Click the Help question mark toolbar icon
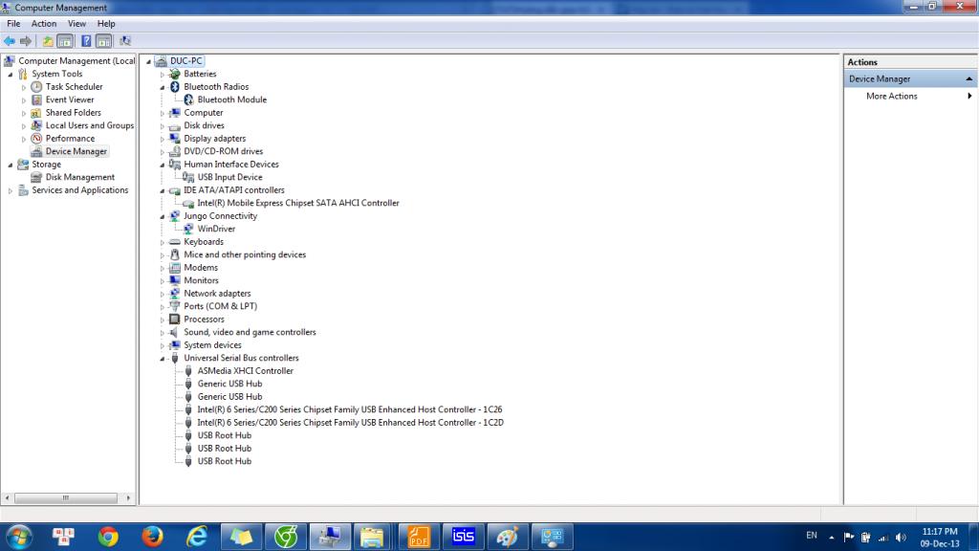 pos(86,41)
